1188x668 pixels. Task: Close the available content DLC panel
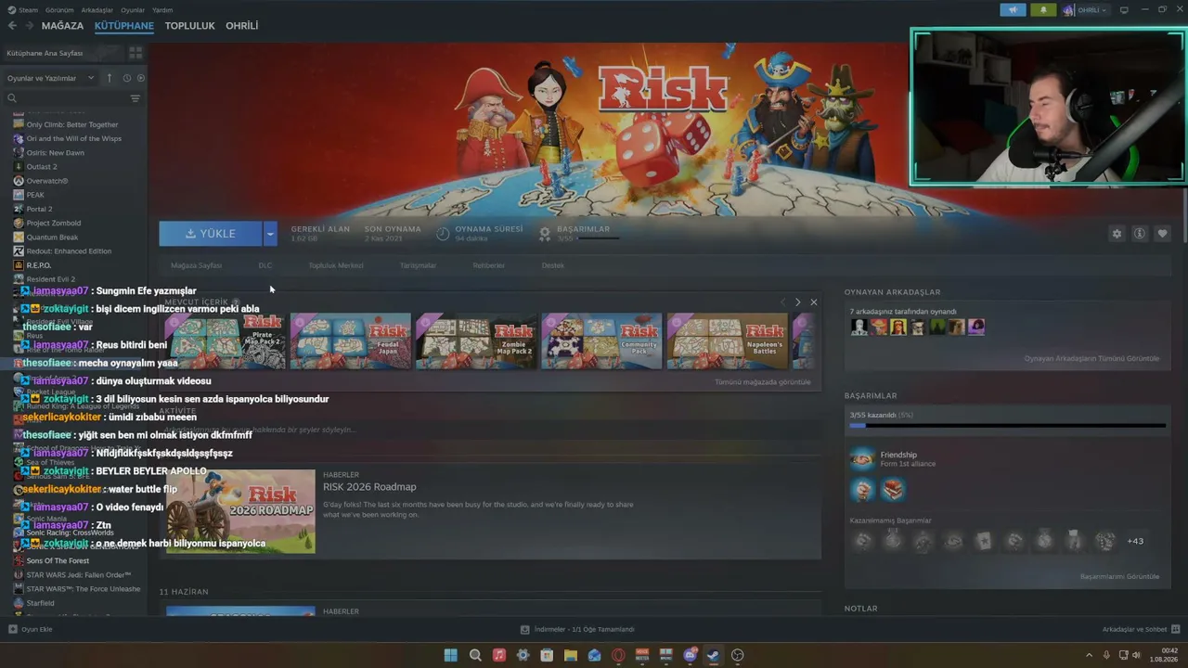tap(814, 302)
